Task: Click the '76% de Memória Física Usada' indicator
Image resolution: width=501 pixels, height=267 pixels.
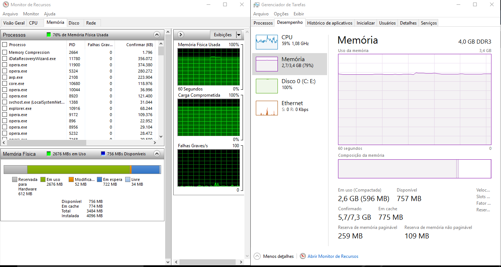Action: (77, 35)
